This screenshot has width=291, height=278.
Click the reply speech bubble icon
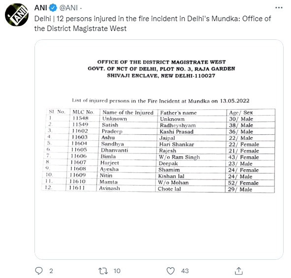39,271
